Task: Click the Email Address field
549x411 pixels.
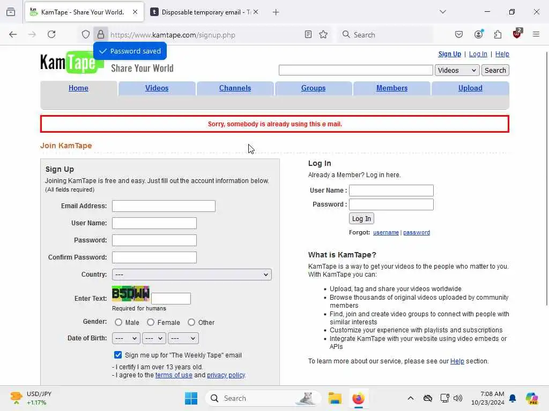Action: click(x=164, y=206)
